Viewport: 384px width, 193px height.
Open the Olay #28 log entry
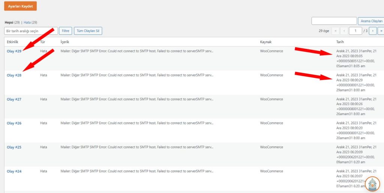pyautogui.click(x=14, y=75)
